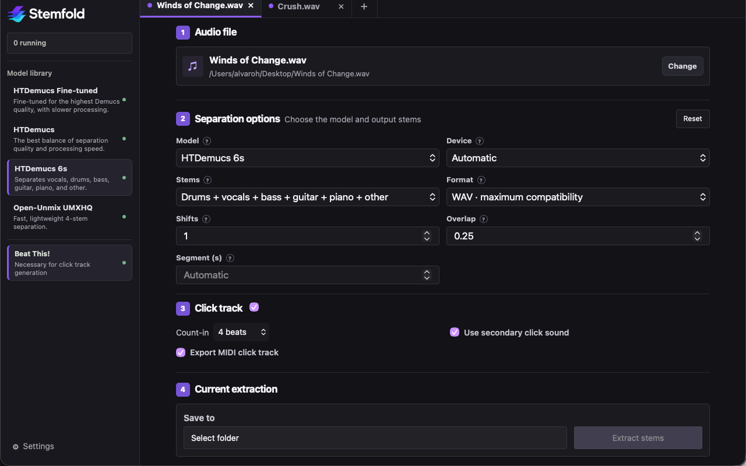The height and width of the screenshot is (466, 746).
Task: Show help for the Device option
Action: [480, 141]
